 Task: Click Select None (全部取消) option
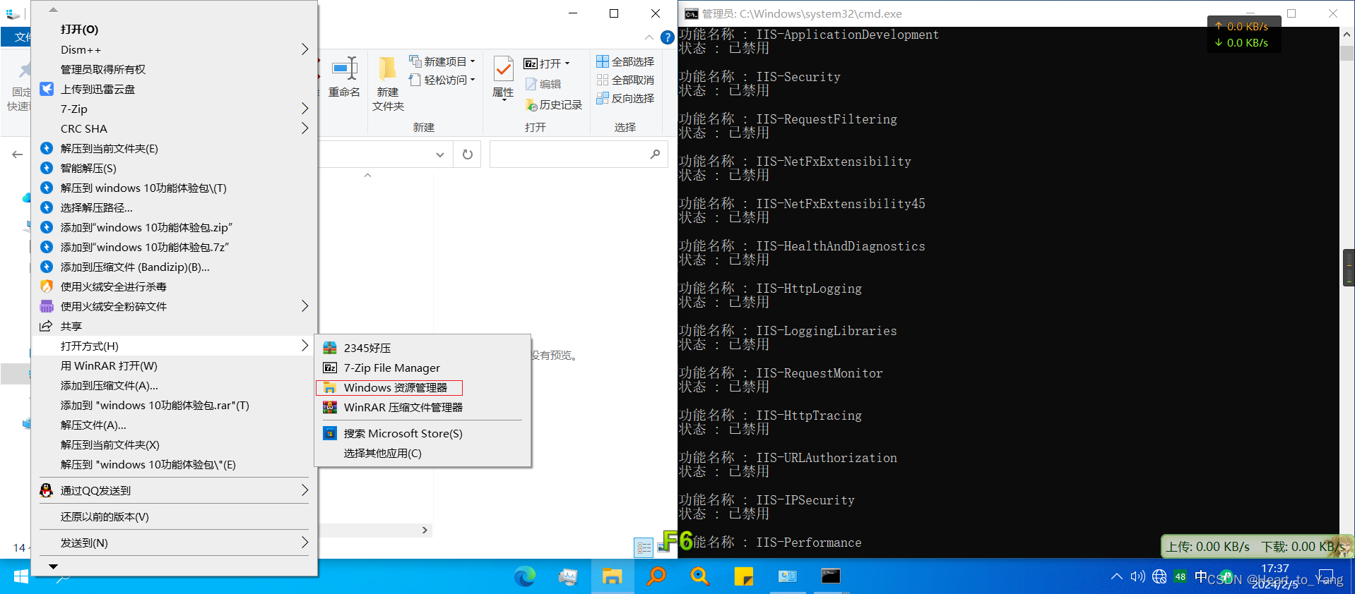625,80
